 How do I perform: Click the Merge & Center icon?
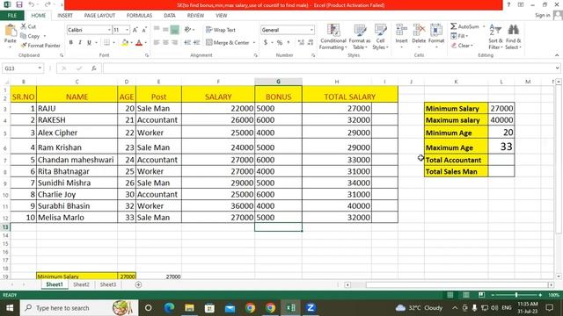pyautogui.click(x=209, y=42)
